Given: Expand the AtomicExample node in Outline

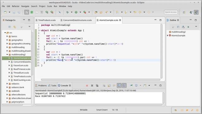Looking at the screenshot, I should coord(168,35).
